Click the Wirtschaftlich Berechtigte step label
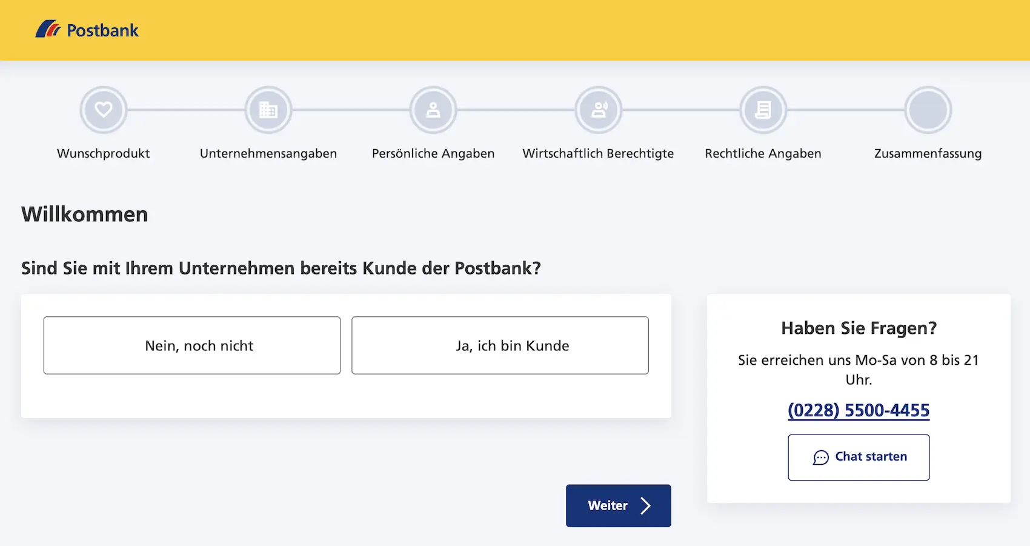Viewport: 1030px width, 546px height. point(599,153)
